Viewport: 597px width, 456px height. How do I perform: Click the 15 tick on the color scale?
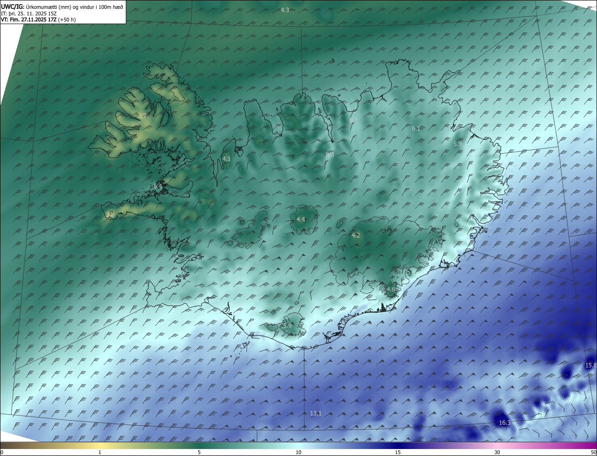398,452
